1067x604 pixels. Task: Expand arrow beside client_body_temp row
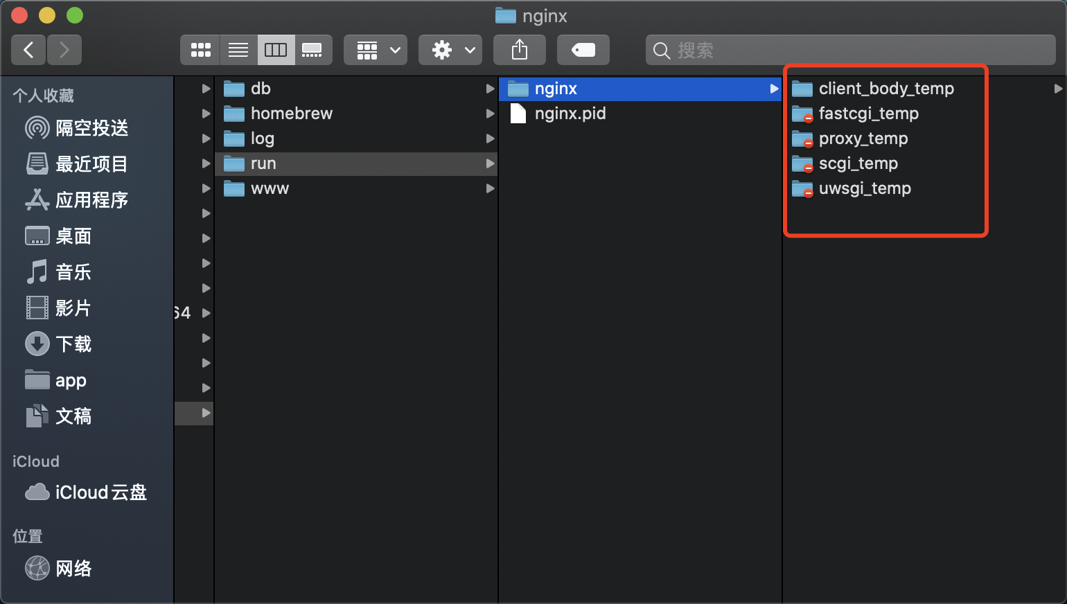(1058, 89)
